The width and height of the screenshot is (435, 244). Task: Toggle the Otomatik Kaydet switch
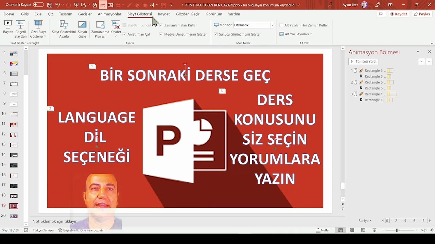tap(38, 5)
